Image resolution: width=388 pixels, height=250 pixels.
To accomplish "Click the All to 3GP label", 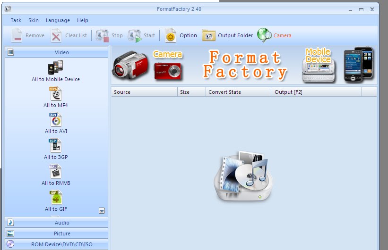I will tap(56, 157).
